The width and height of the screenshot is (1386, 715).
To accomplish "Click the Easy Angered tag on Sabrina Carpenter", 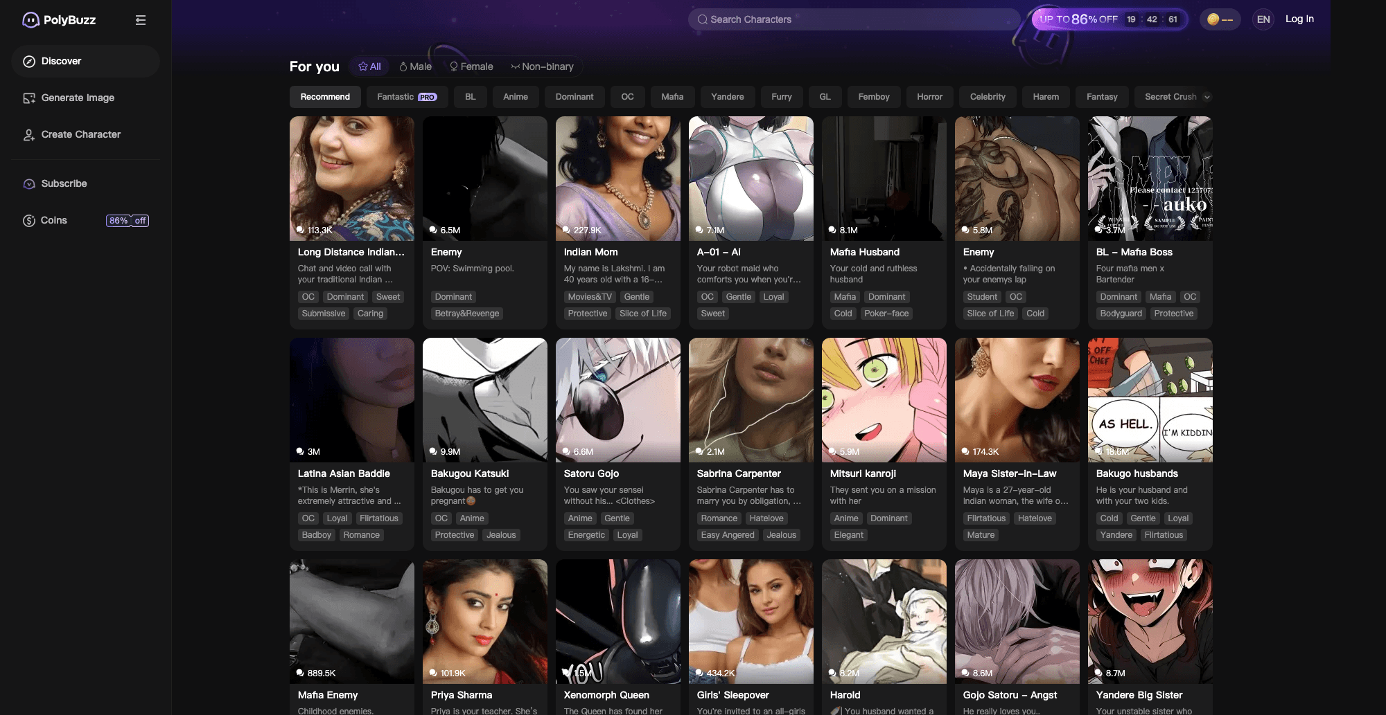I will 728,535.
